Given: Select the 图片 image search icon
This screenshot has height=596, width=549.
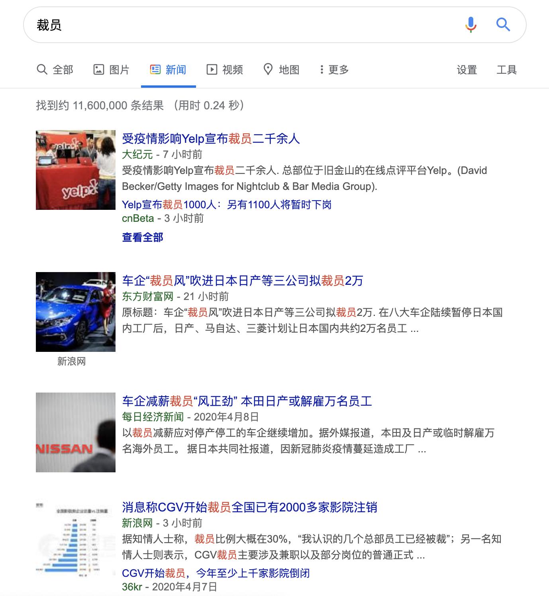Looking at the screenshot, I should (x=98, y=69).
